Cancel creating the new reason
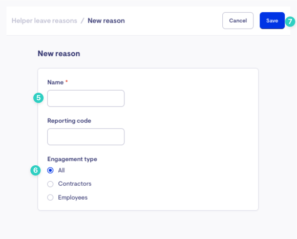Viewport: 297px width, 239px height. (x=238, y=20)
